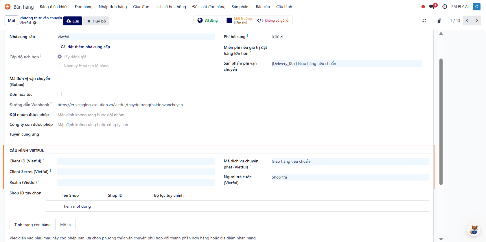Open the Người trả cước Shop trả dropdown
Screen dimensions: 486x242
click(349, 177)
